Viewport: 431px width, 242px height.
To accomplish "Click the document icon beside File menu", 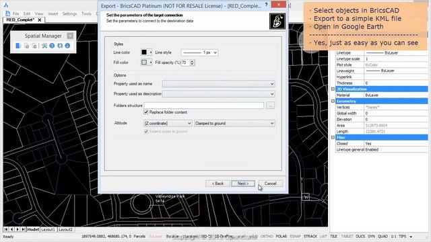I will pyautogui.click(x=7, y=13).
